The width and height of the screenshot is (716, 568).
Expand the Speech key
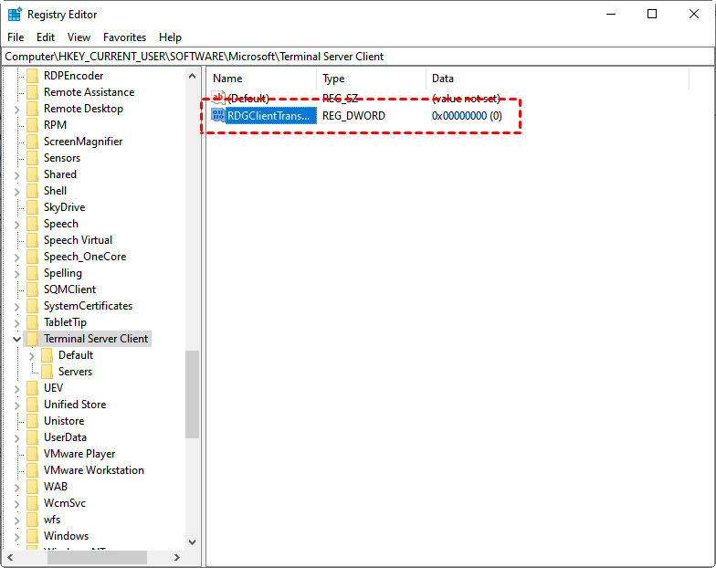pyautogui.click(x=16, y=225)
